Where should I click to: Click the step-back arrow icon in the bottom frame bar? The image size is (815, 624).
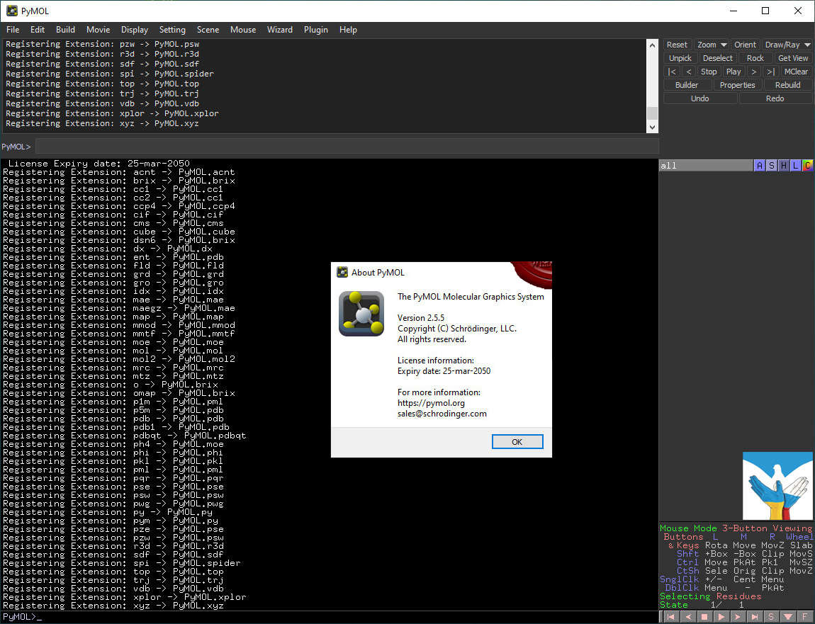[x=687, y=617]
